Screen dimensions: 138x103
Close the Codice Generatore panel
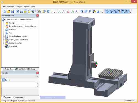pyautogui.click(x=38, y=16)
